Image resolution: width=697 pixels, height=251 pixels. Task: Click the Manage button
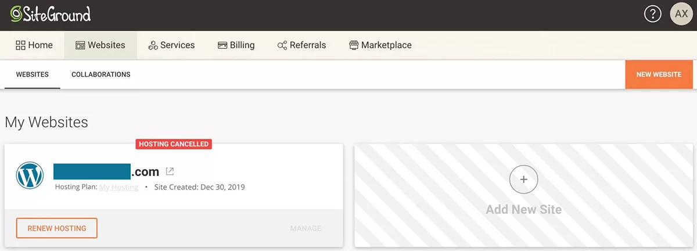click(x=306, y=228)
